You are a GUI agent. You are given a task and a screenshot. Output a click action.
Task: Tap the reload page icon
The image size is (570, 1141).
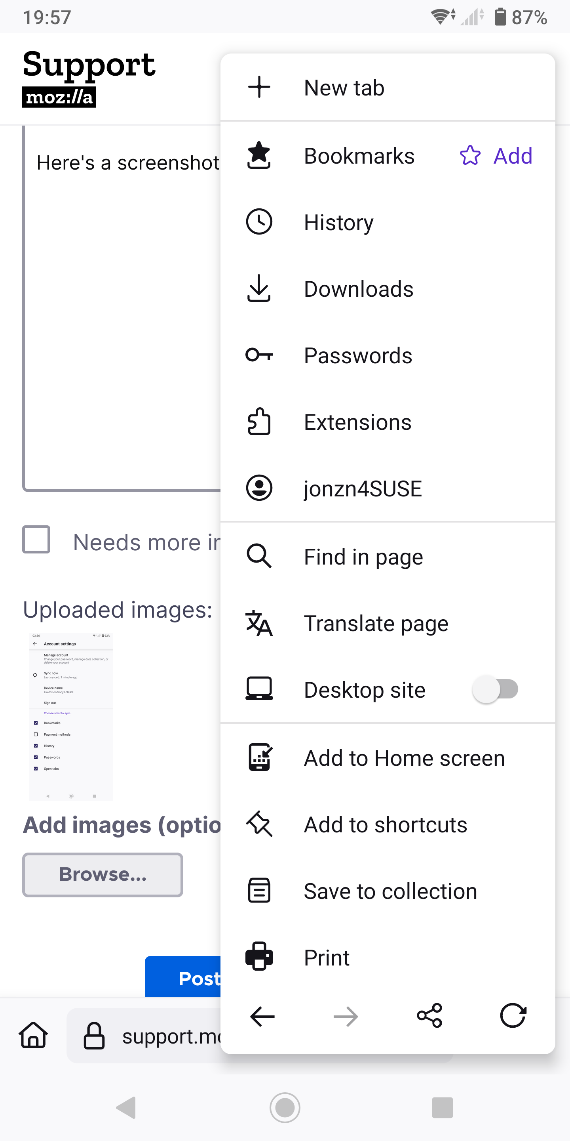[x=513, y=1016]
